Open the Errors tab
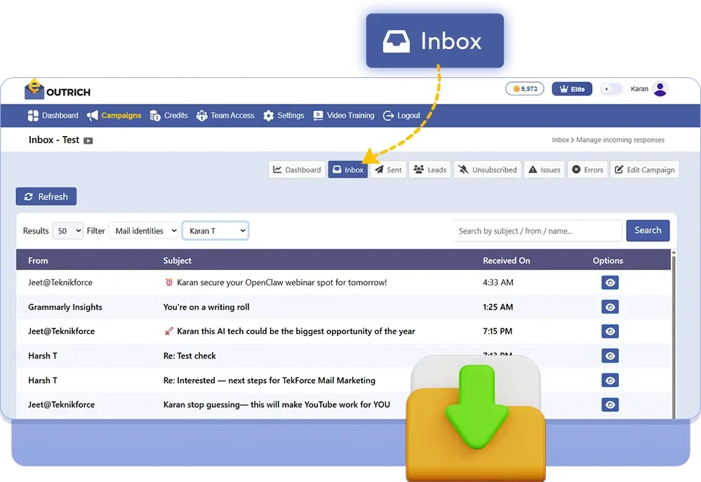701x482 pixels. pyautogui.click(x=587, y=170)
